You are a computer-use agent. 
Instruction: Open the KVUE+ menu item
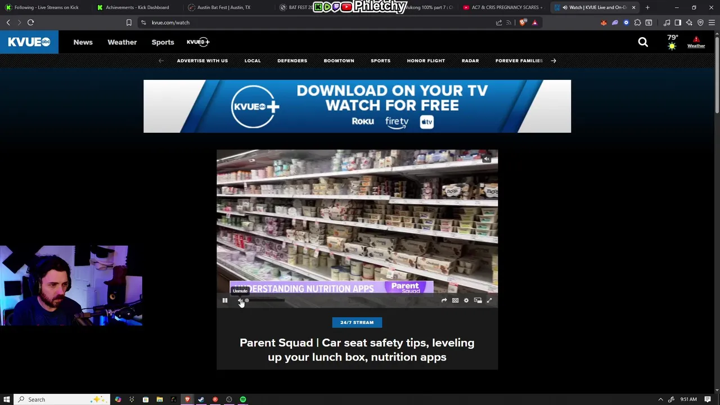198,42
